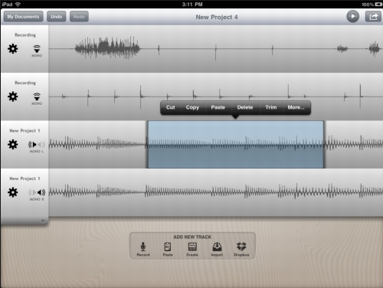The width and height of the screenshot is (383, 288).
Task: Toggle MONO channel on first Recording track
Action: click(x=37, y=51)
